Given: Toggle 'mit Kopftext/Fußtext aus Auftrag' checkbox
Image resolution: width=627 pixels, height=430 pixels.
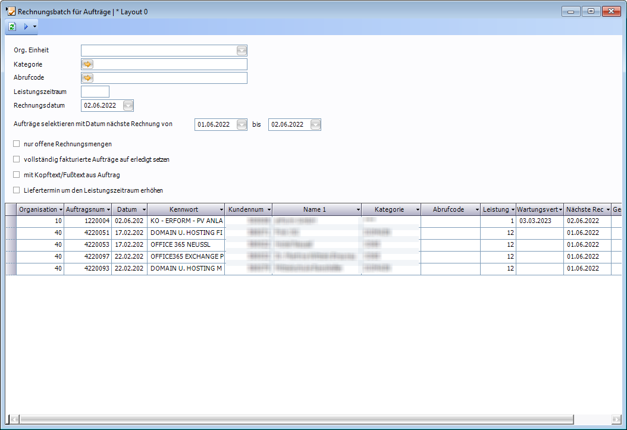Looking at the screenshot, I should (x=17, y=175).
